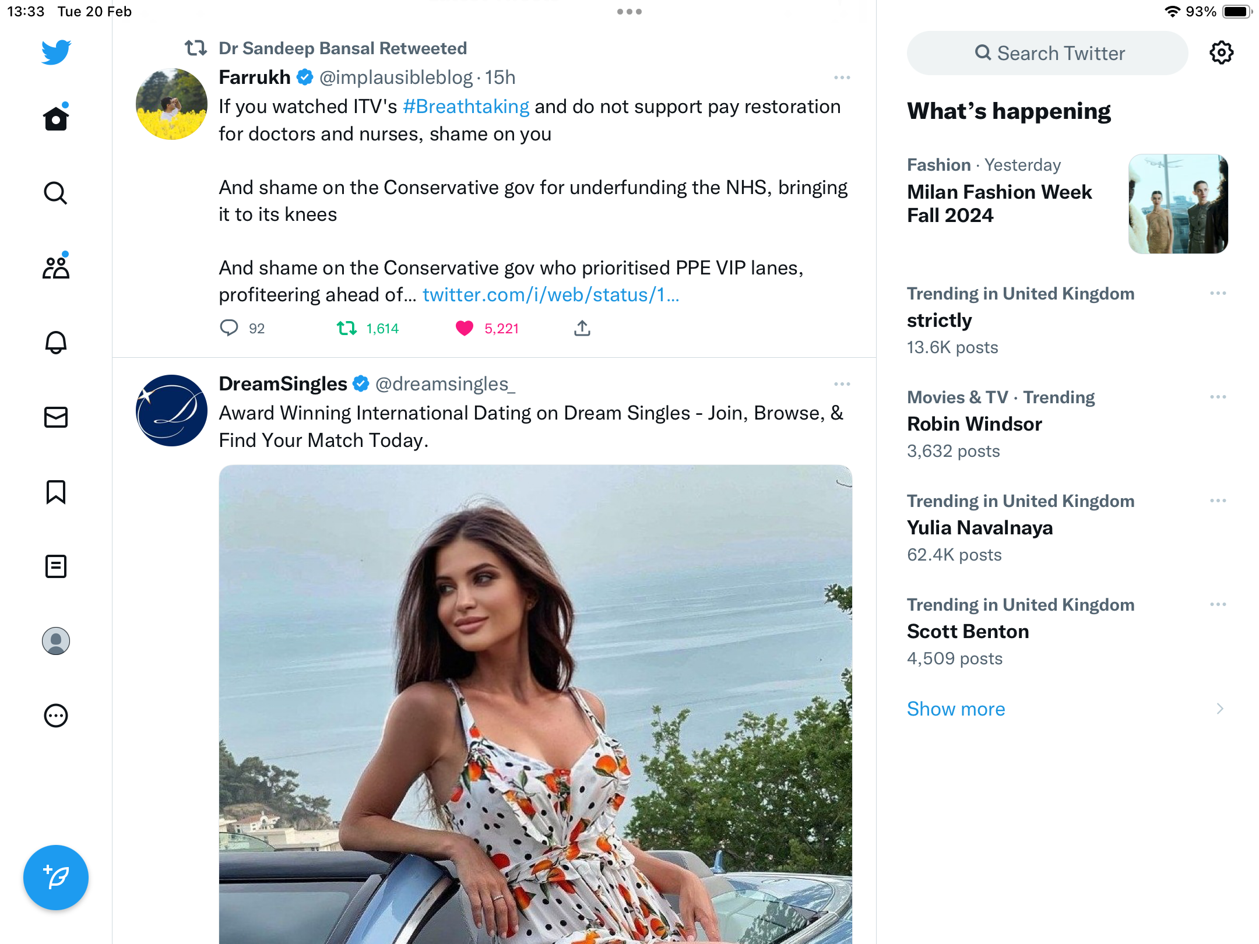Open the Lists icon in sidebar

[x=56, y=566]
